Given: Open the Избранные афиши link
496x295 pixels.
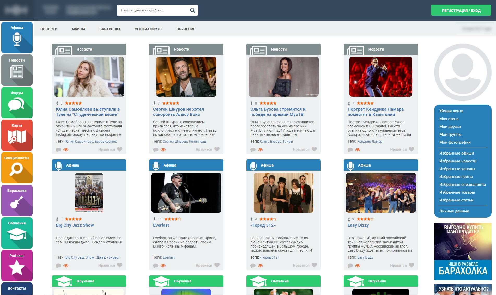Looking at the screenshot, I should coord(457,153).
